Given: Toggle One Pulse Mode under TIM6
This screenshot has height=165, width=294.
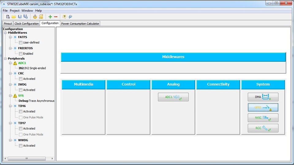Looking at the screenshot, I should [x=21, y=117].
